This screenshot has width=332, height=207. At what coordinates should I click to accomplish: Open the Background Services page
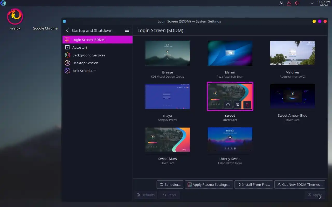click(98, 55)
